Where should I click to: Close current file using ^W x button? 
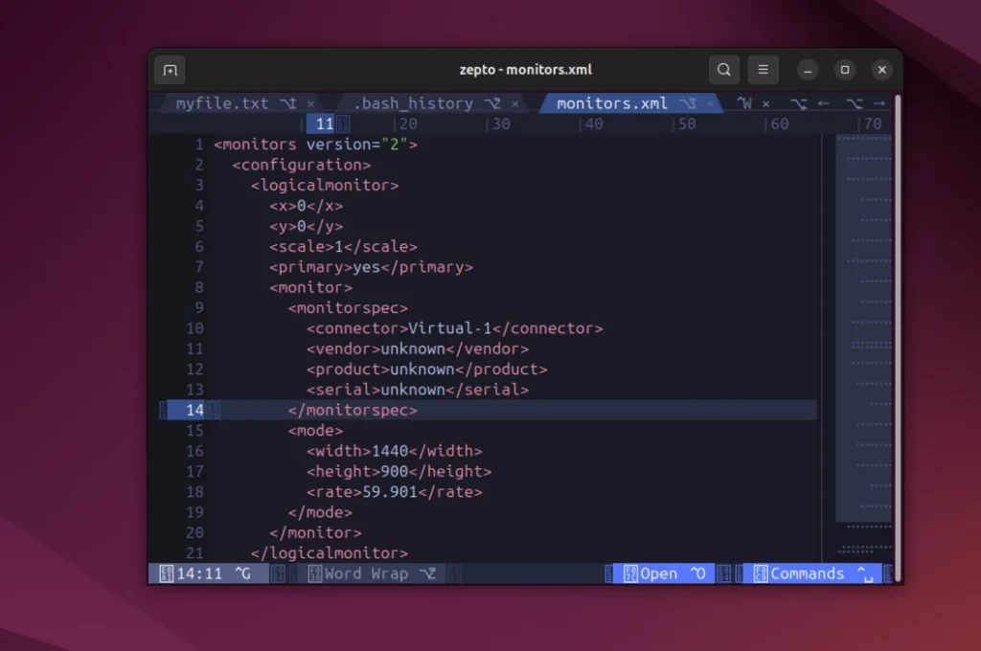pos(765,103)
